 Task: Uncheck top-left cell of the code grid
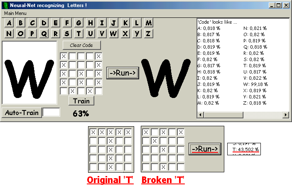[64, 56]
